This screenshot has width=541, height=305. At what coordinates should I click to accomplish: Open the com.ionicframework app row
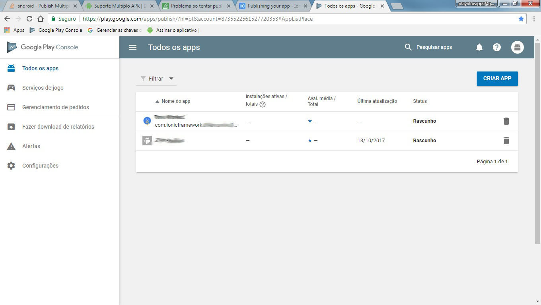point(327,121)
